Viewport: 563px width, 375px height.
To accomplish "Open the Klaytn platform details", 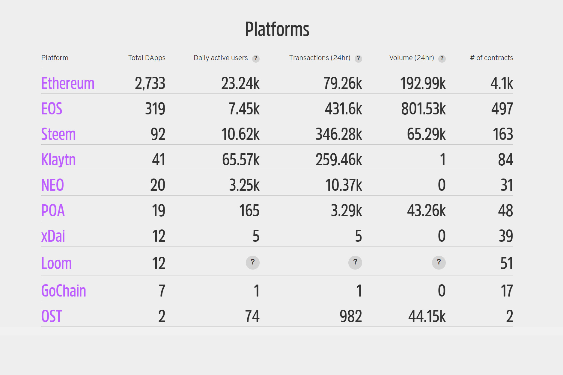I will click(58, 160).
